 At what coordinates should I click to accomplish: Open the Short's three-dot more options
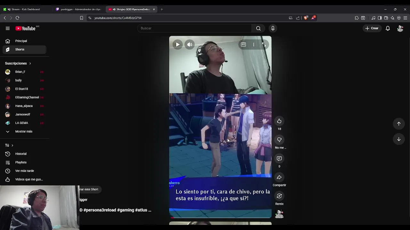[x=254, y=44]
